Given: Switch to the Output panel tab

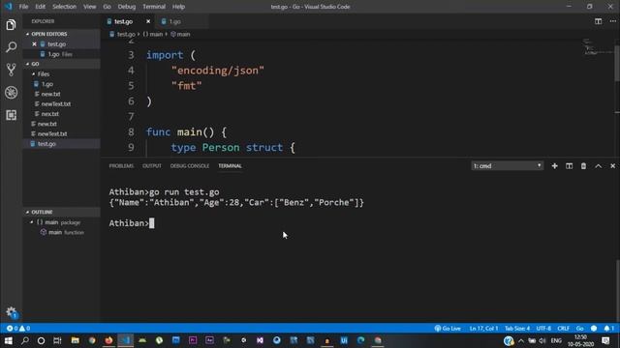Looking at the screenshot, I should [x=152, y=166].
